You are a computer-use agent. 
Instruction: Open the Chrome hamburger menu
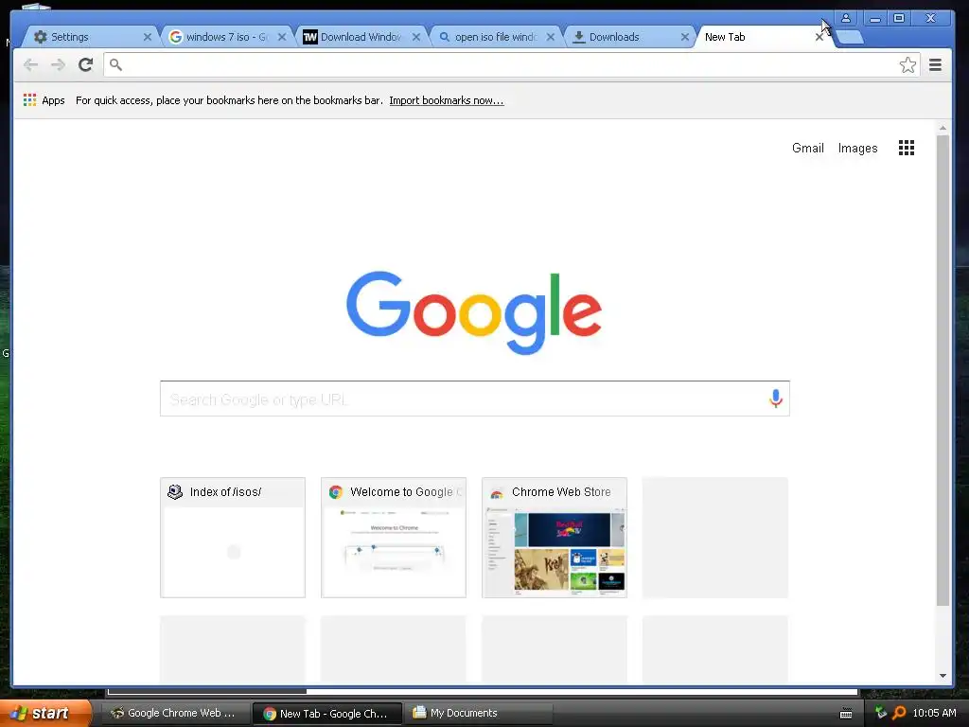935,65
